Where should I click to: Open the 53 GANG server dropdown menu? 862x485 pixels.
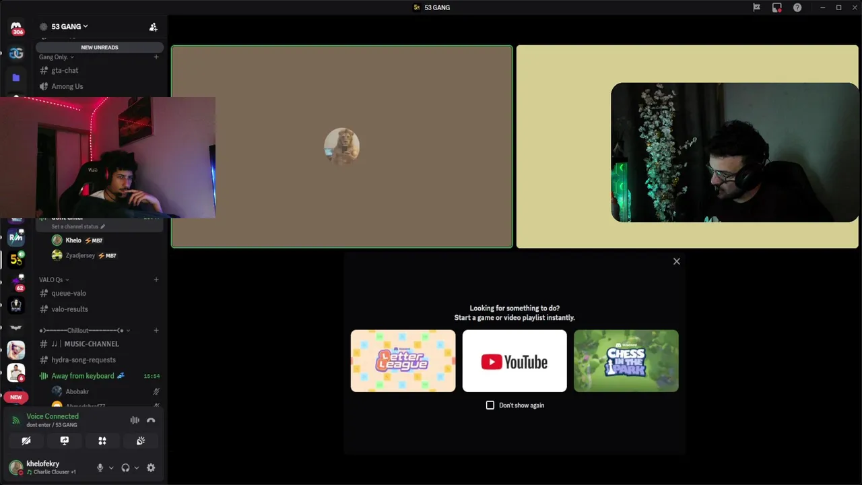tap(69, 26)
